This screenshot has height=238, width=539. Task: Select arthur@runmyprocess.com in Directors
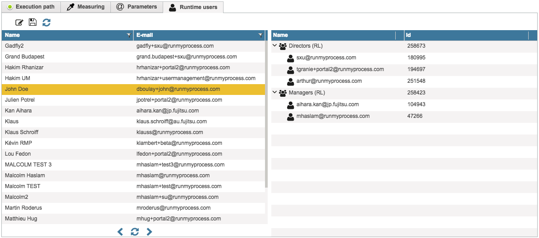click(x=329, y=81)
